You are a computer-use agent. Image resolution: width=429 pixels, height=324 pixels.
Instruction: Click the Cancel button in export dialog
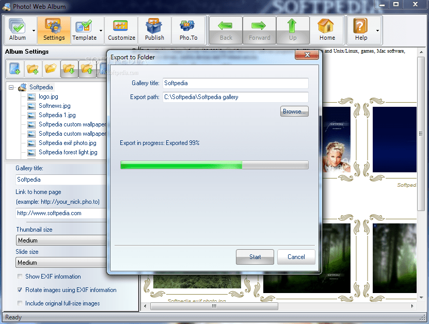point(296,257)
